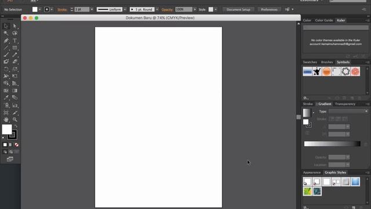Change Screen Mode at toolbox bottom
This screenshot has width=371, height=209.
[10, 159]
